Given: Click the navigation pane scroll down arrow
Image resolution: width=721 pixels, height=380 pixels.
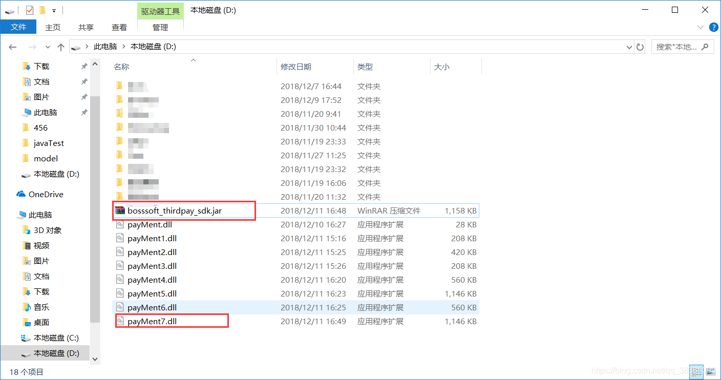Looking at the screenshot, I should 95,360.
